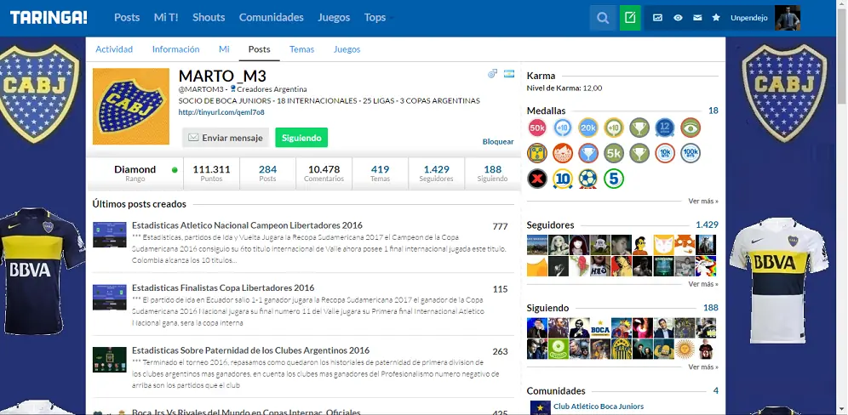The height and width of the screenshot is (415, 848).
Task: Open post Estadisticas Sobre Paternidad de los Clubes
Action: tap(250, 350)
